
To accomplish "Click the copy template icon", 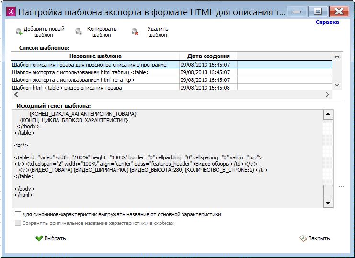I will tap(79, 32).
